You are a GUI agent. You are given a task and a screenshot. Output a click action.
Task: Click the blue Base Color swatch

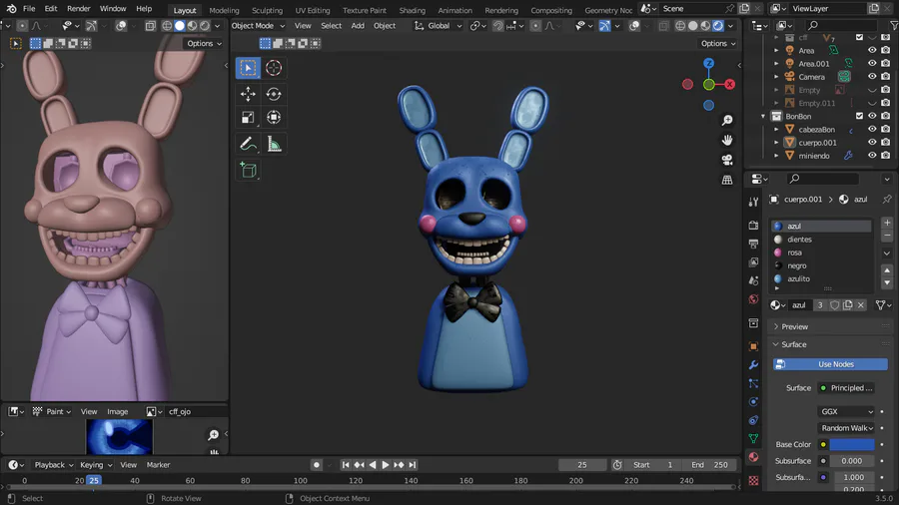[x=852, y=444]
